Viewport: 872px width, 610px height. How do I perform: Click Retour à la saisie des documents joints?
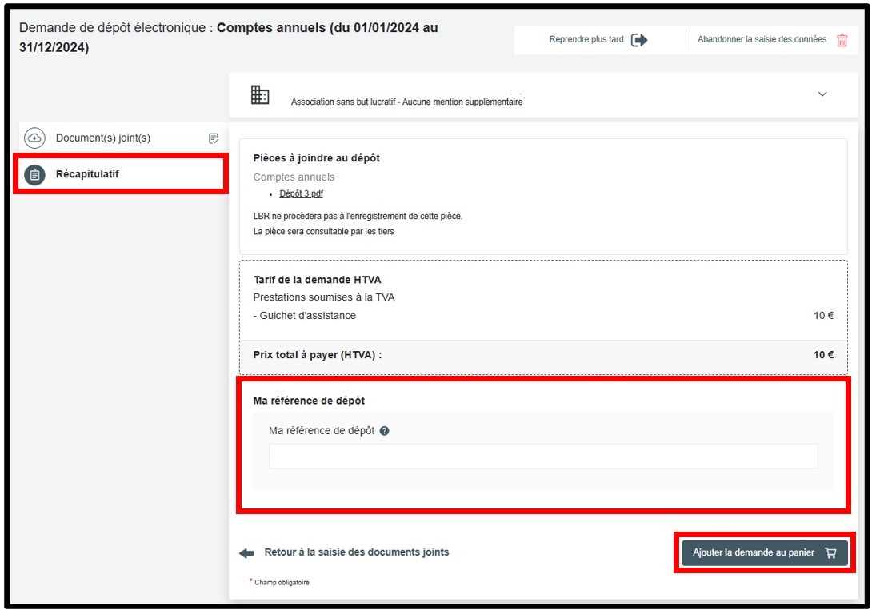[356, 552]
